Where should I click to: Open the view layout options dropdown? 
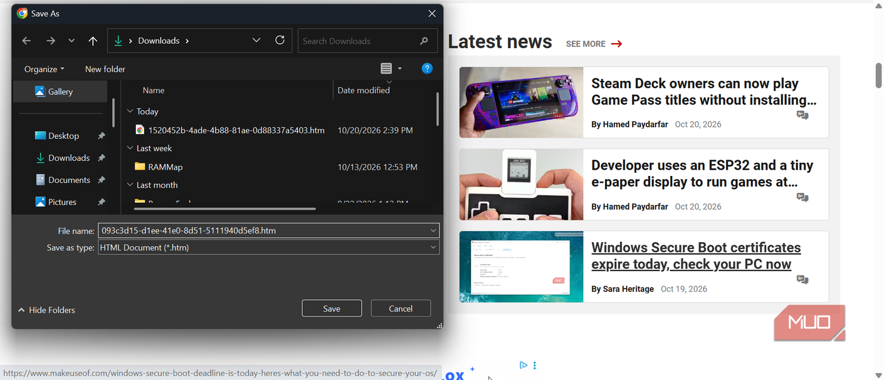point(400,69)
